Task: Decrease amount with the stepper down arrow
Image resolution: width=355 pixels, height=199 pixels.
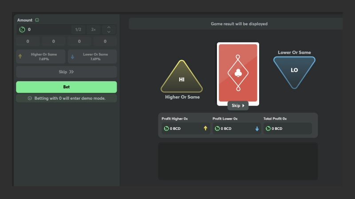Action: 109,32
